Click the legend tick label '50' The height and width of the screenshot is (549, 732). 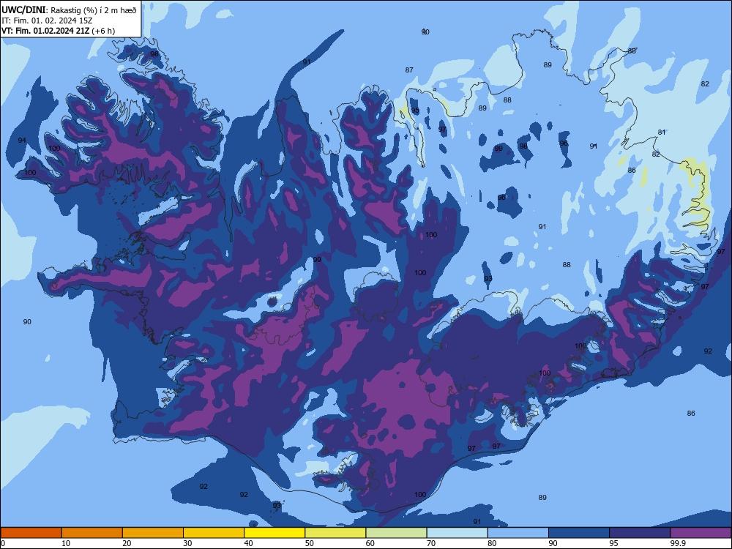click(x=310, y=543)
